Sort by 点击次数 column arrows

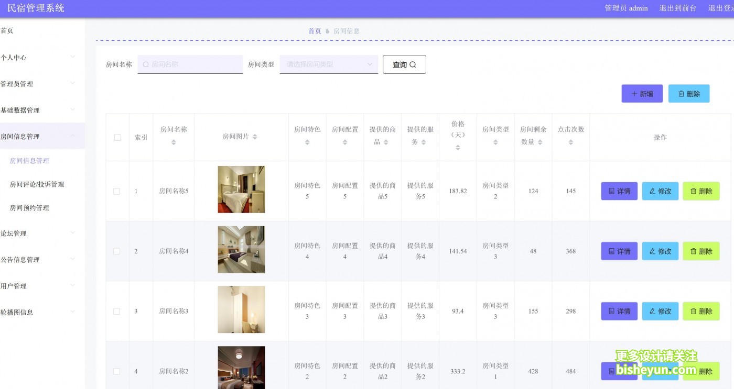(571, 142)
